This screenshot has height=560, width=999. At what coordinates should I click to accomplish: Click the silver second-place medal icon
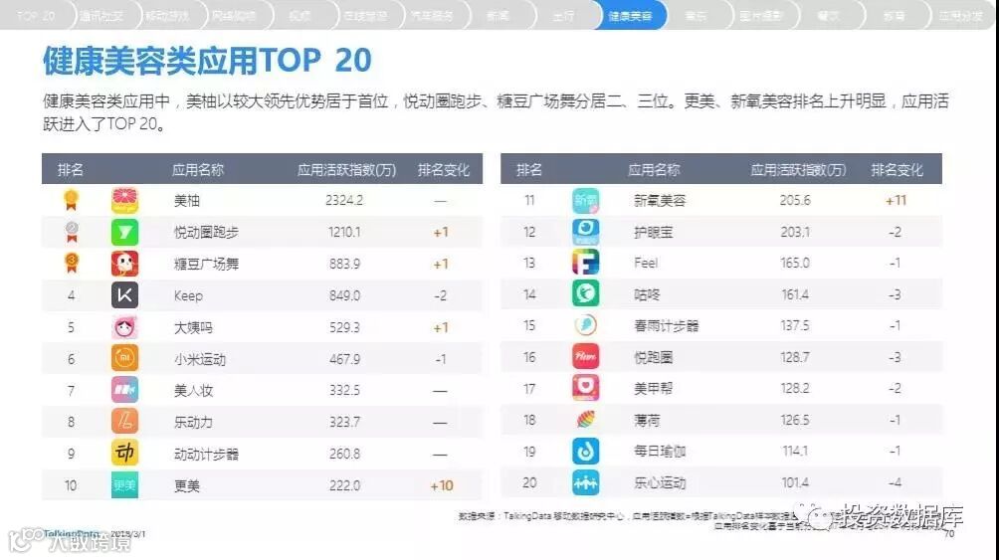pos(72,232)
